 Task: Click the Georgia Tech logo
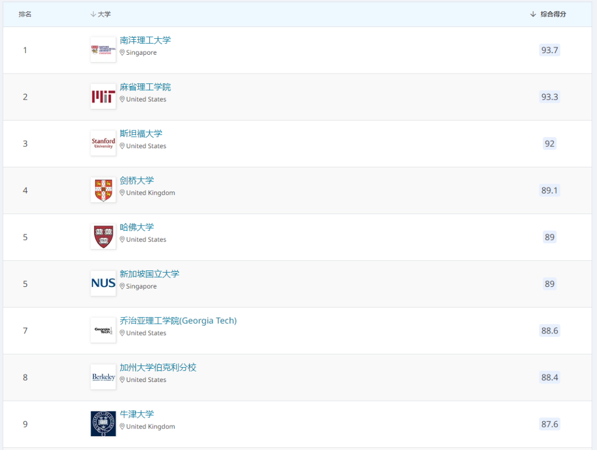pos(103,330)
